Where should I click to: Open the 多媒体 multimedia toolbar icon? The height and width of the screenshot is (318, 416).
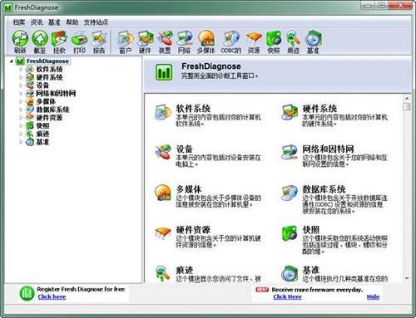click(x=206, y=38)
